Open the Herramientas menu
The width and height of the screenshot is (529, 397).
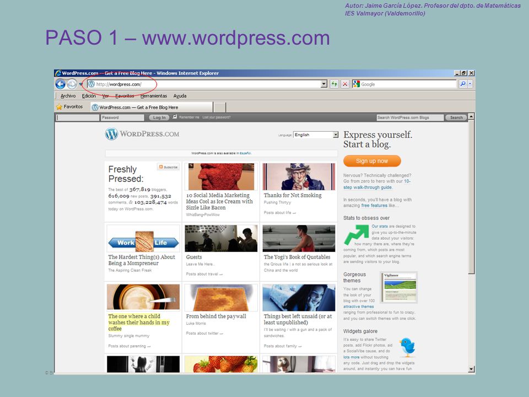pyautogui.click(x=154, y=96)
